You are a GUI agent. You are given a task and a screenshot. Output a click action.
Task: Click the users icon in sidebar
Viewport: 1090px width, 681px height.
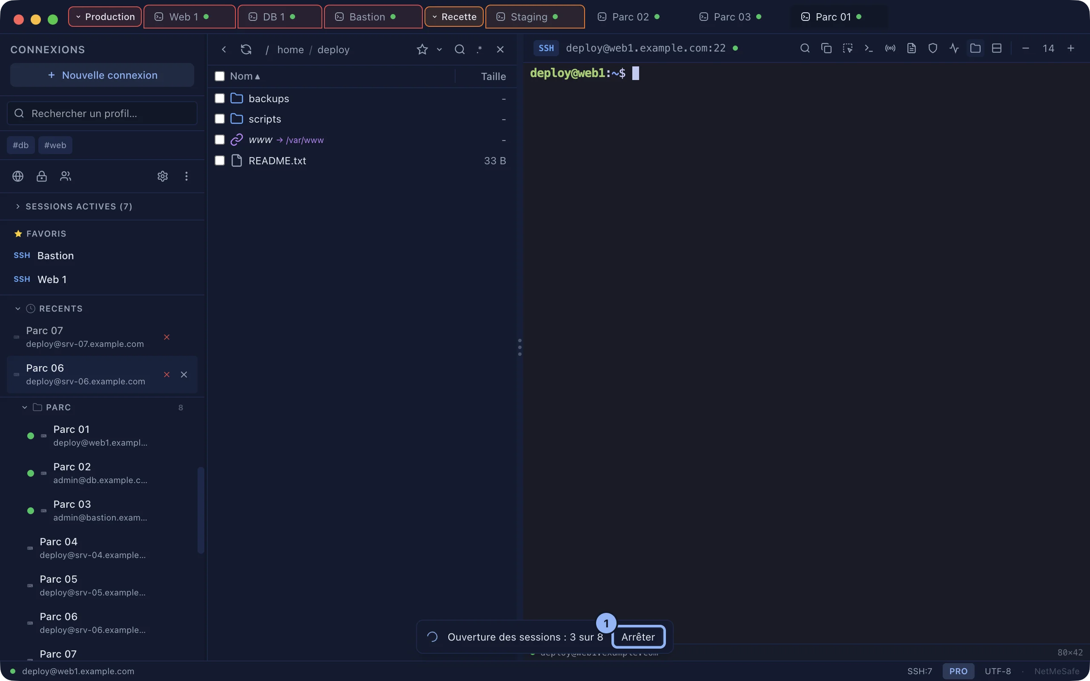click(65, 176)
